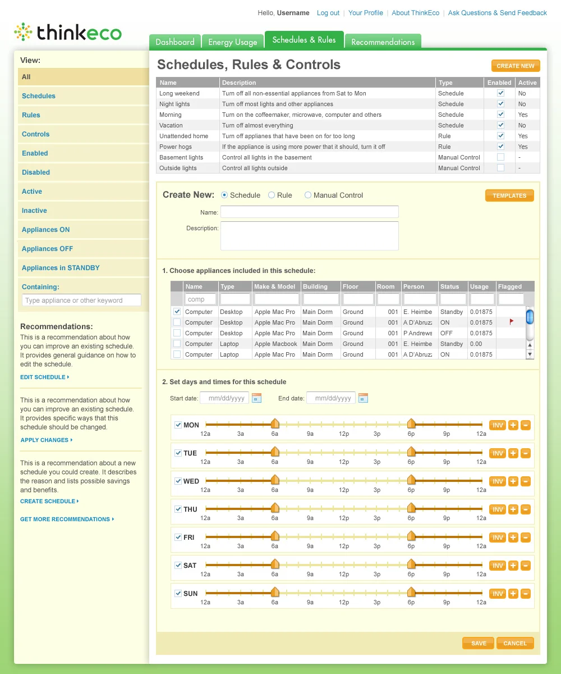Select the Schedule radio button
This screenshot has width=561, height=674.
(224, 195)
